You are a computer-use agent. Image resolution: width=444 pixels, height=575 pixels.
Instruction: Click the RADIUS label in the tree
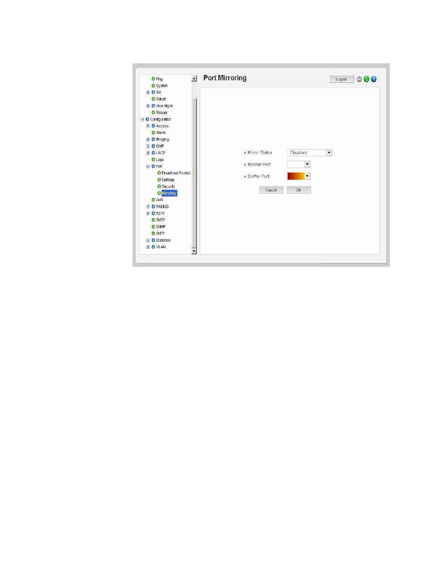[162, 207]
